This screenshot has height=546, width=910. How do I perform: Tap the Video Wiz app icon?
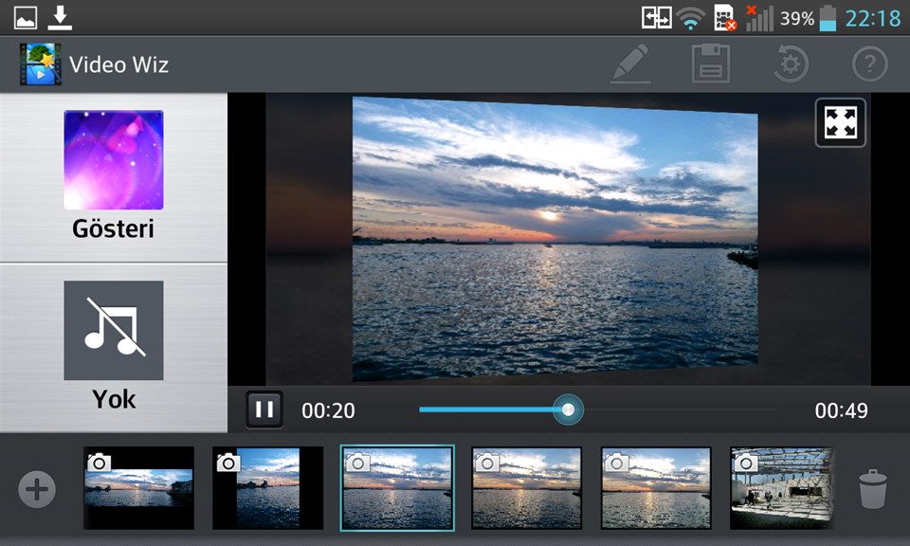pyautogui.click(x=40, y=64)
